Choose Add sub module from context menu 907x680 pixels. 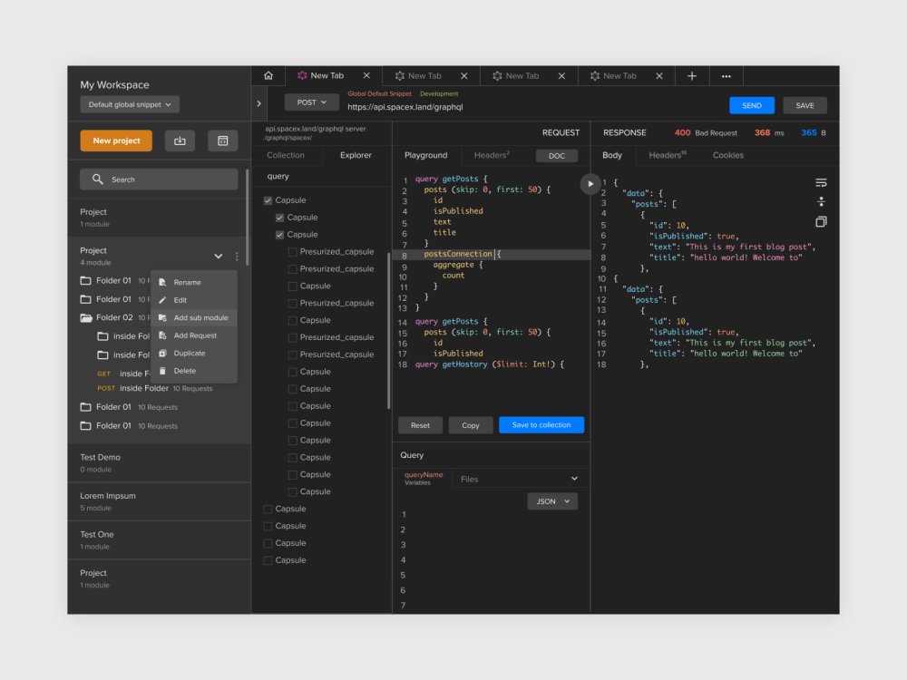(194, 317)
